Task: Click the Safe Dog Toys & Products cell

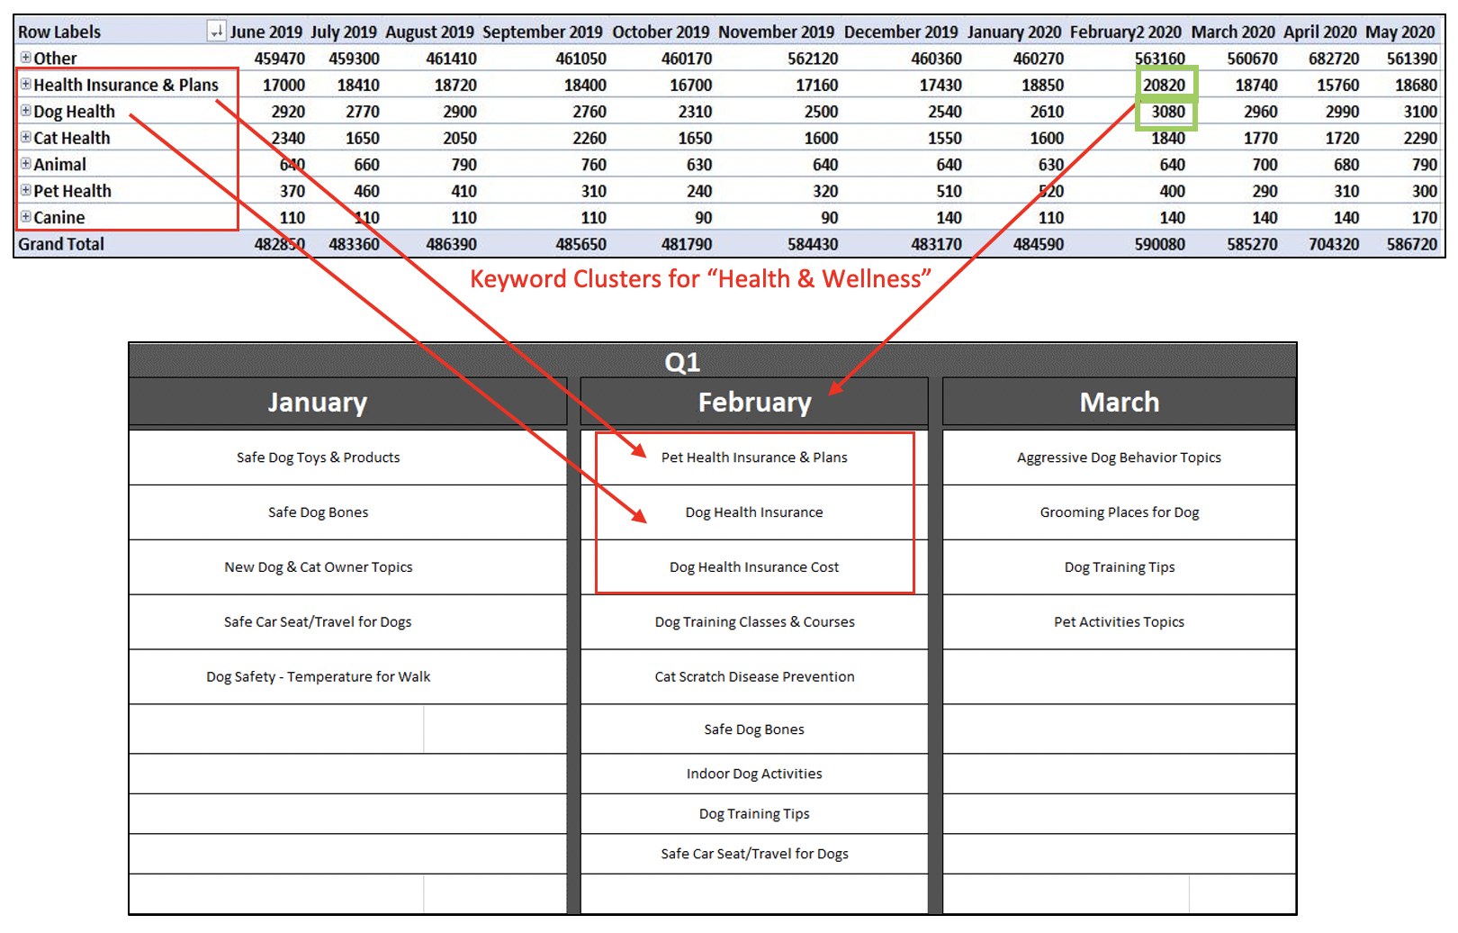Action: coord(317,457)
